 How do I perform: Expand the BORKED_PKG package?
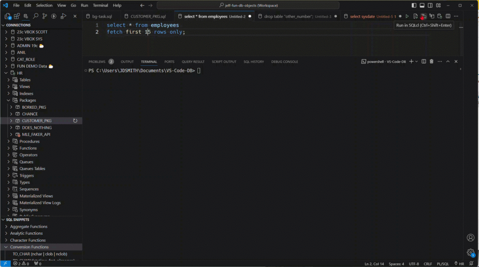pyautogui.click(x=11, y=107)
